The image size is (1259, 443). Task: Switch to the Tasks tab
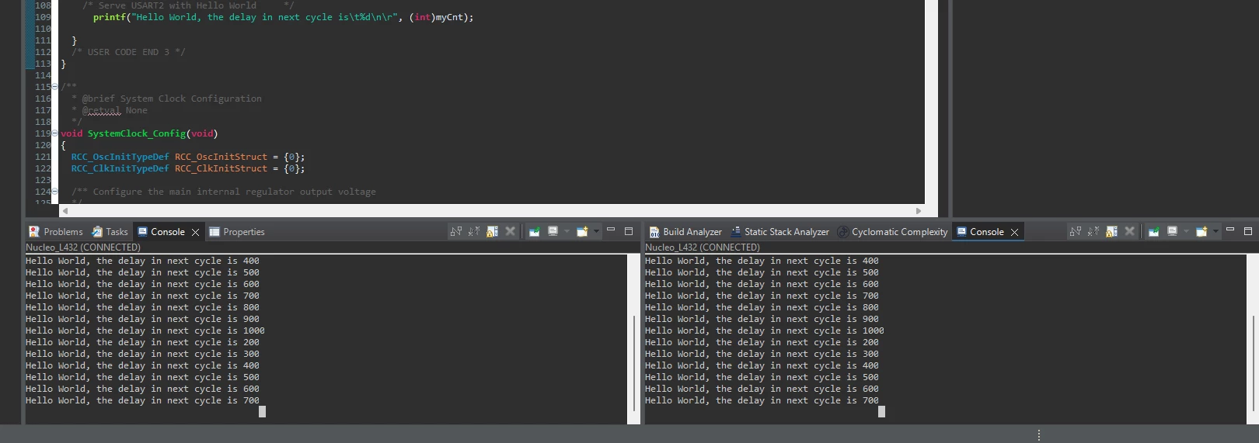point(110,232)
